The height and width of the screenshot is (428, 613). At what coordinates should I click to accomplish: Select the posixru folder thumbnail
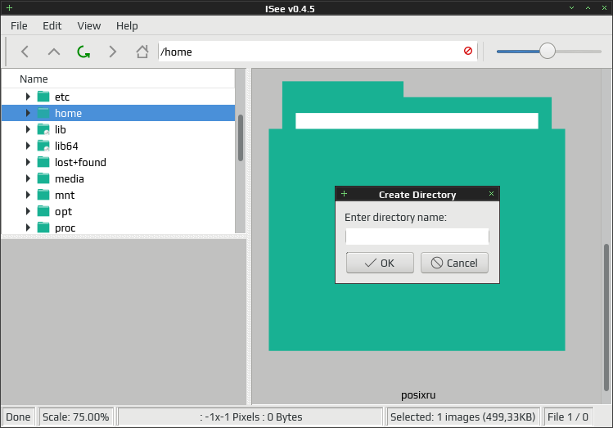pos(417,216)
